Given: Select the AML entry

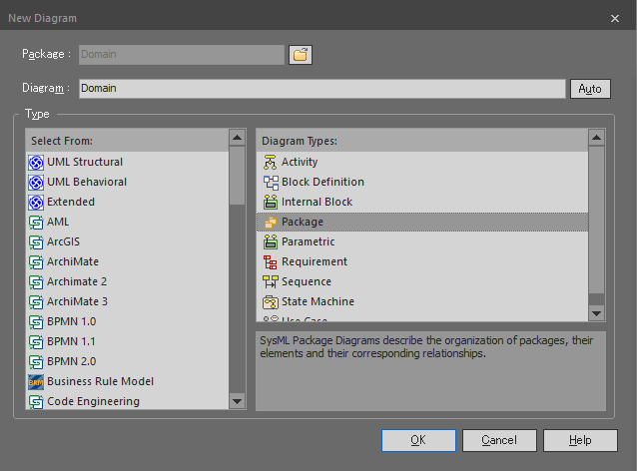Looking at the screenshot, I should click(128, 222).
